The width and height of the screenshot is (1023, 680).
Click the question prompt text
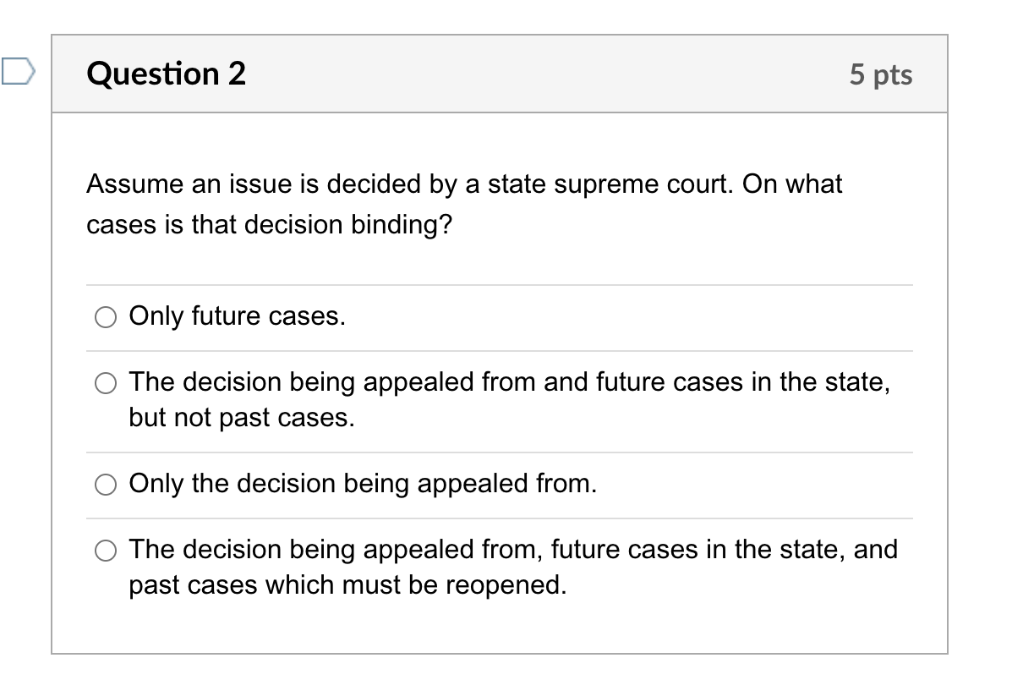pyautogui.click(x=465, y=203)
